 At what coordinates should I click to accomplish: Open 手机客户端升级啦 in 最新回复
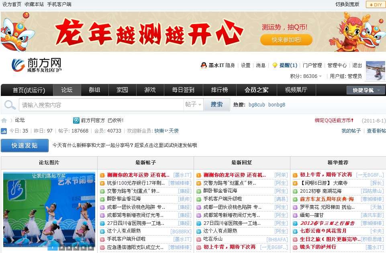pos(223,199)
